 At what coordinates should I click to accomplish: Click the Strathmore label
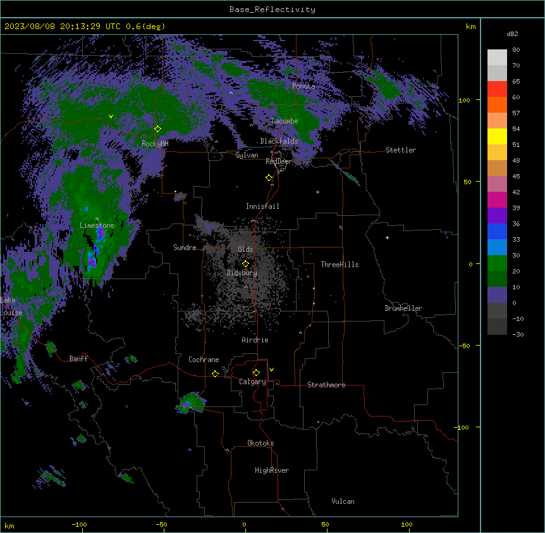point(326,385)
